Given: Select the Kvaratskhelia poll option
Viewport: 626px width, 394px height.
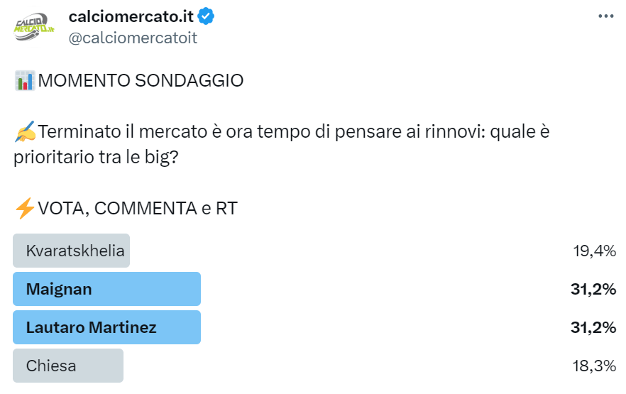Looking at the screenshot, I should (x=75, y=251).
